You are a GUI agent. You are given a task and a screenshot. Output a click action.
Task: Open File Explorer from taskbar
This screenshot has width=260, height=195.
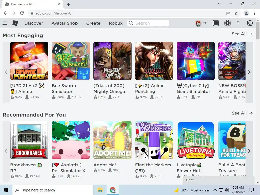pyautogui.click(x=100, y=190)
